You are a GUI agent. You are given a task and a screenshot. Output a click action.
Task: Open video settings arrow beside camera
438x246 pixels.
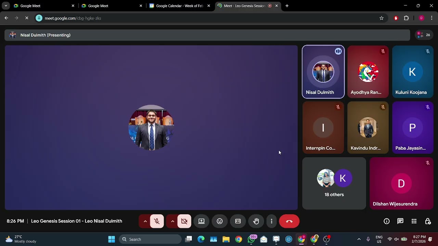pos(172,221)
